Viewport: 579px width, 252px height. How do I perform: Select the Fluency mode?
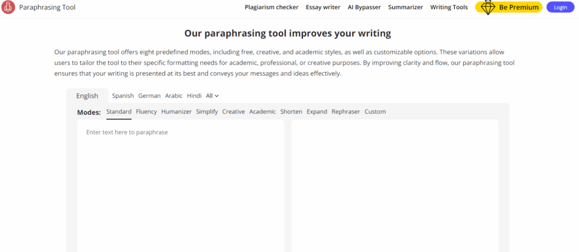pos(146,111)
